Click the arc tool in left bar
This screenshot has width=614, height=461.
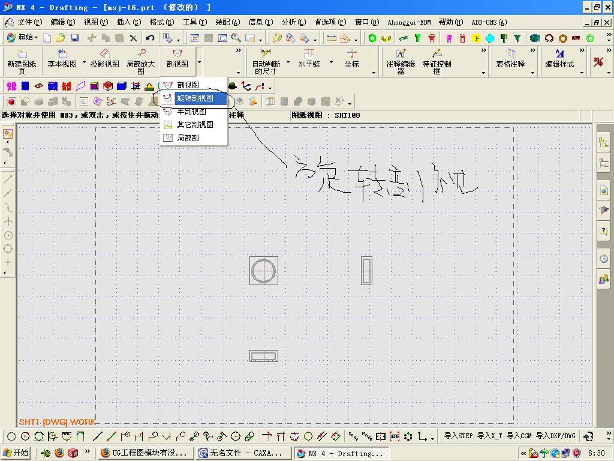(8, 221)
